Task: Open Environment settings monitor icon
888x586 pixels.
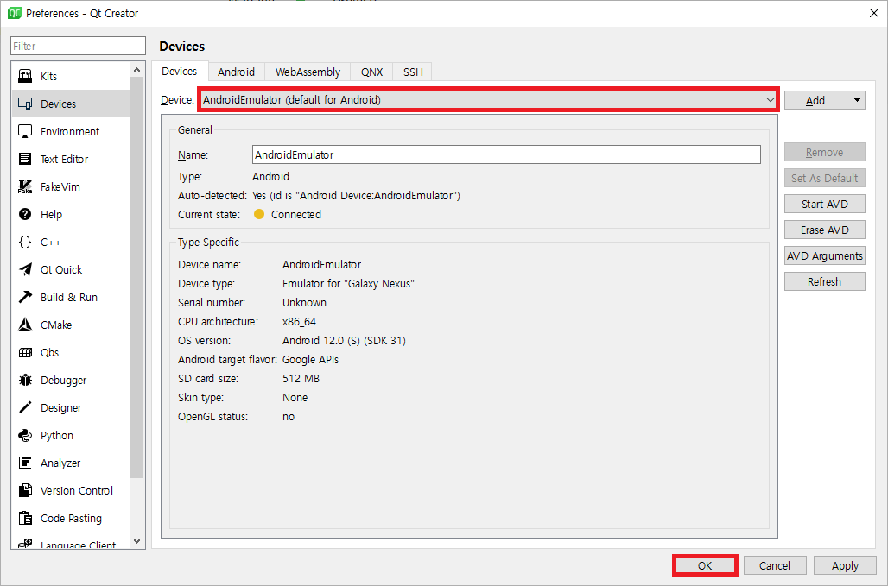Action: pyautogui.click(x=25, y=131)
